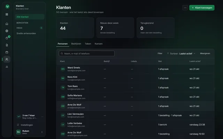Switch to the Kansen tab
Screen dimensions: 223x139
tap(99, 44)
